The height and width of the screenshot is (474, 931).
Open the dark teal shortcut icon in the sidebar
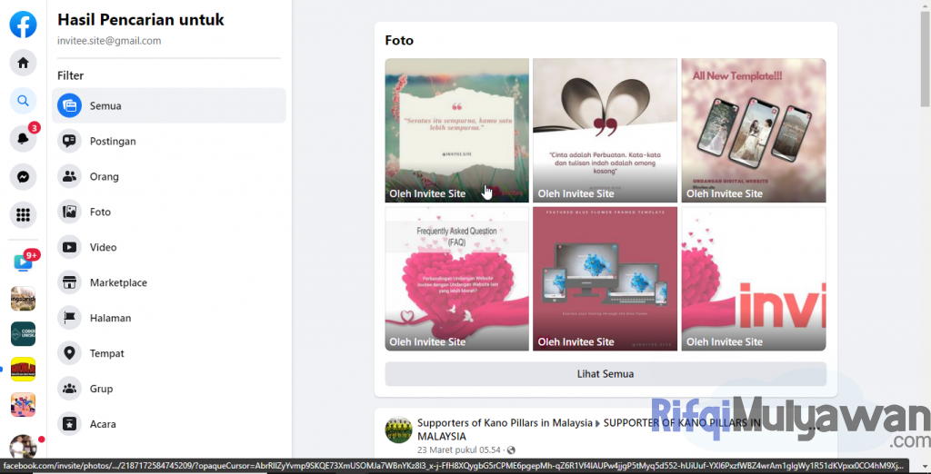[23, 334]
